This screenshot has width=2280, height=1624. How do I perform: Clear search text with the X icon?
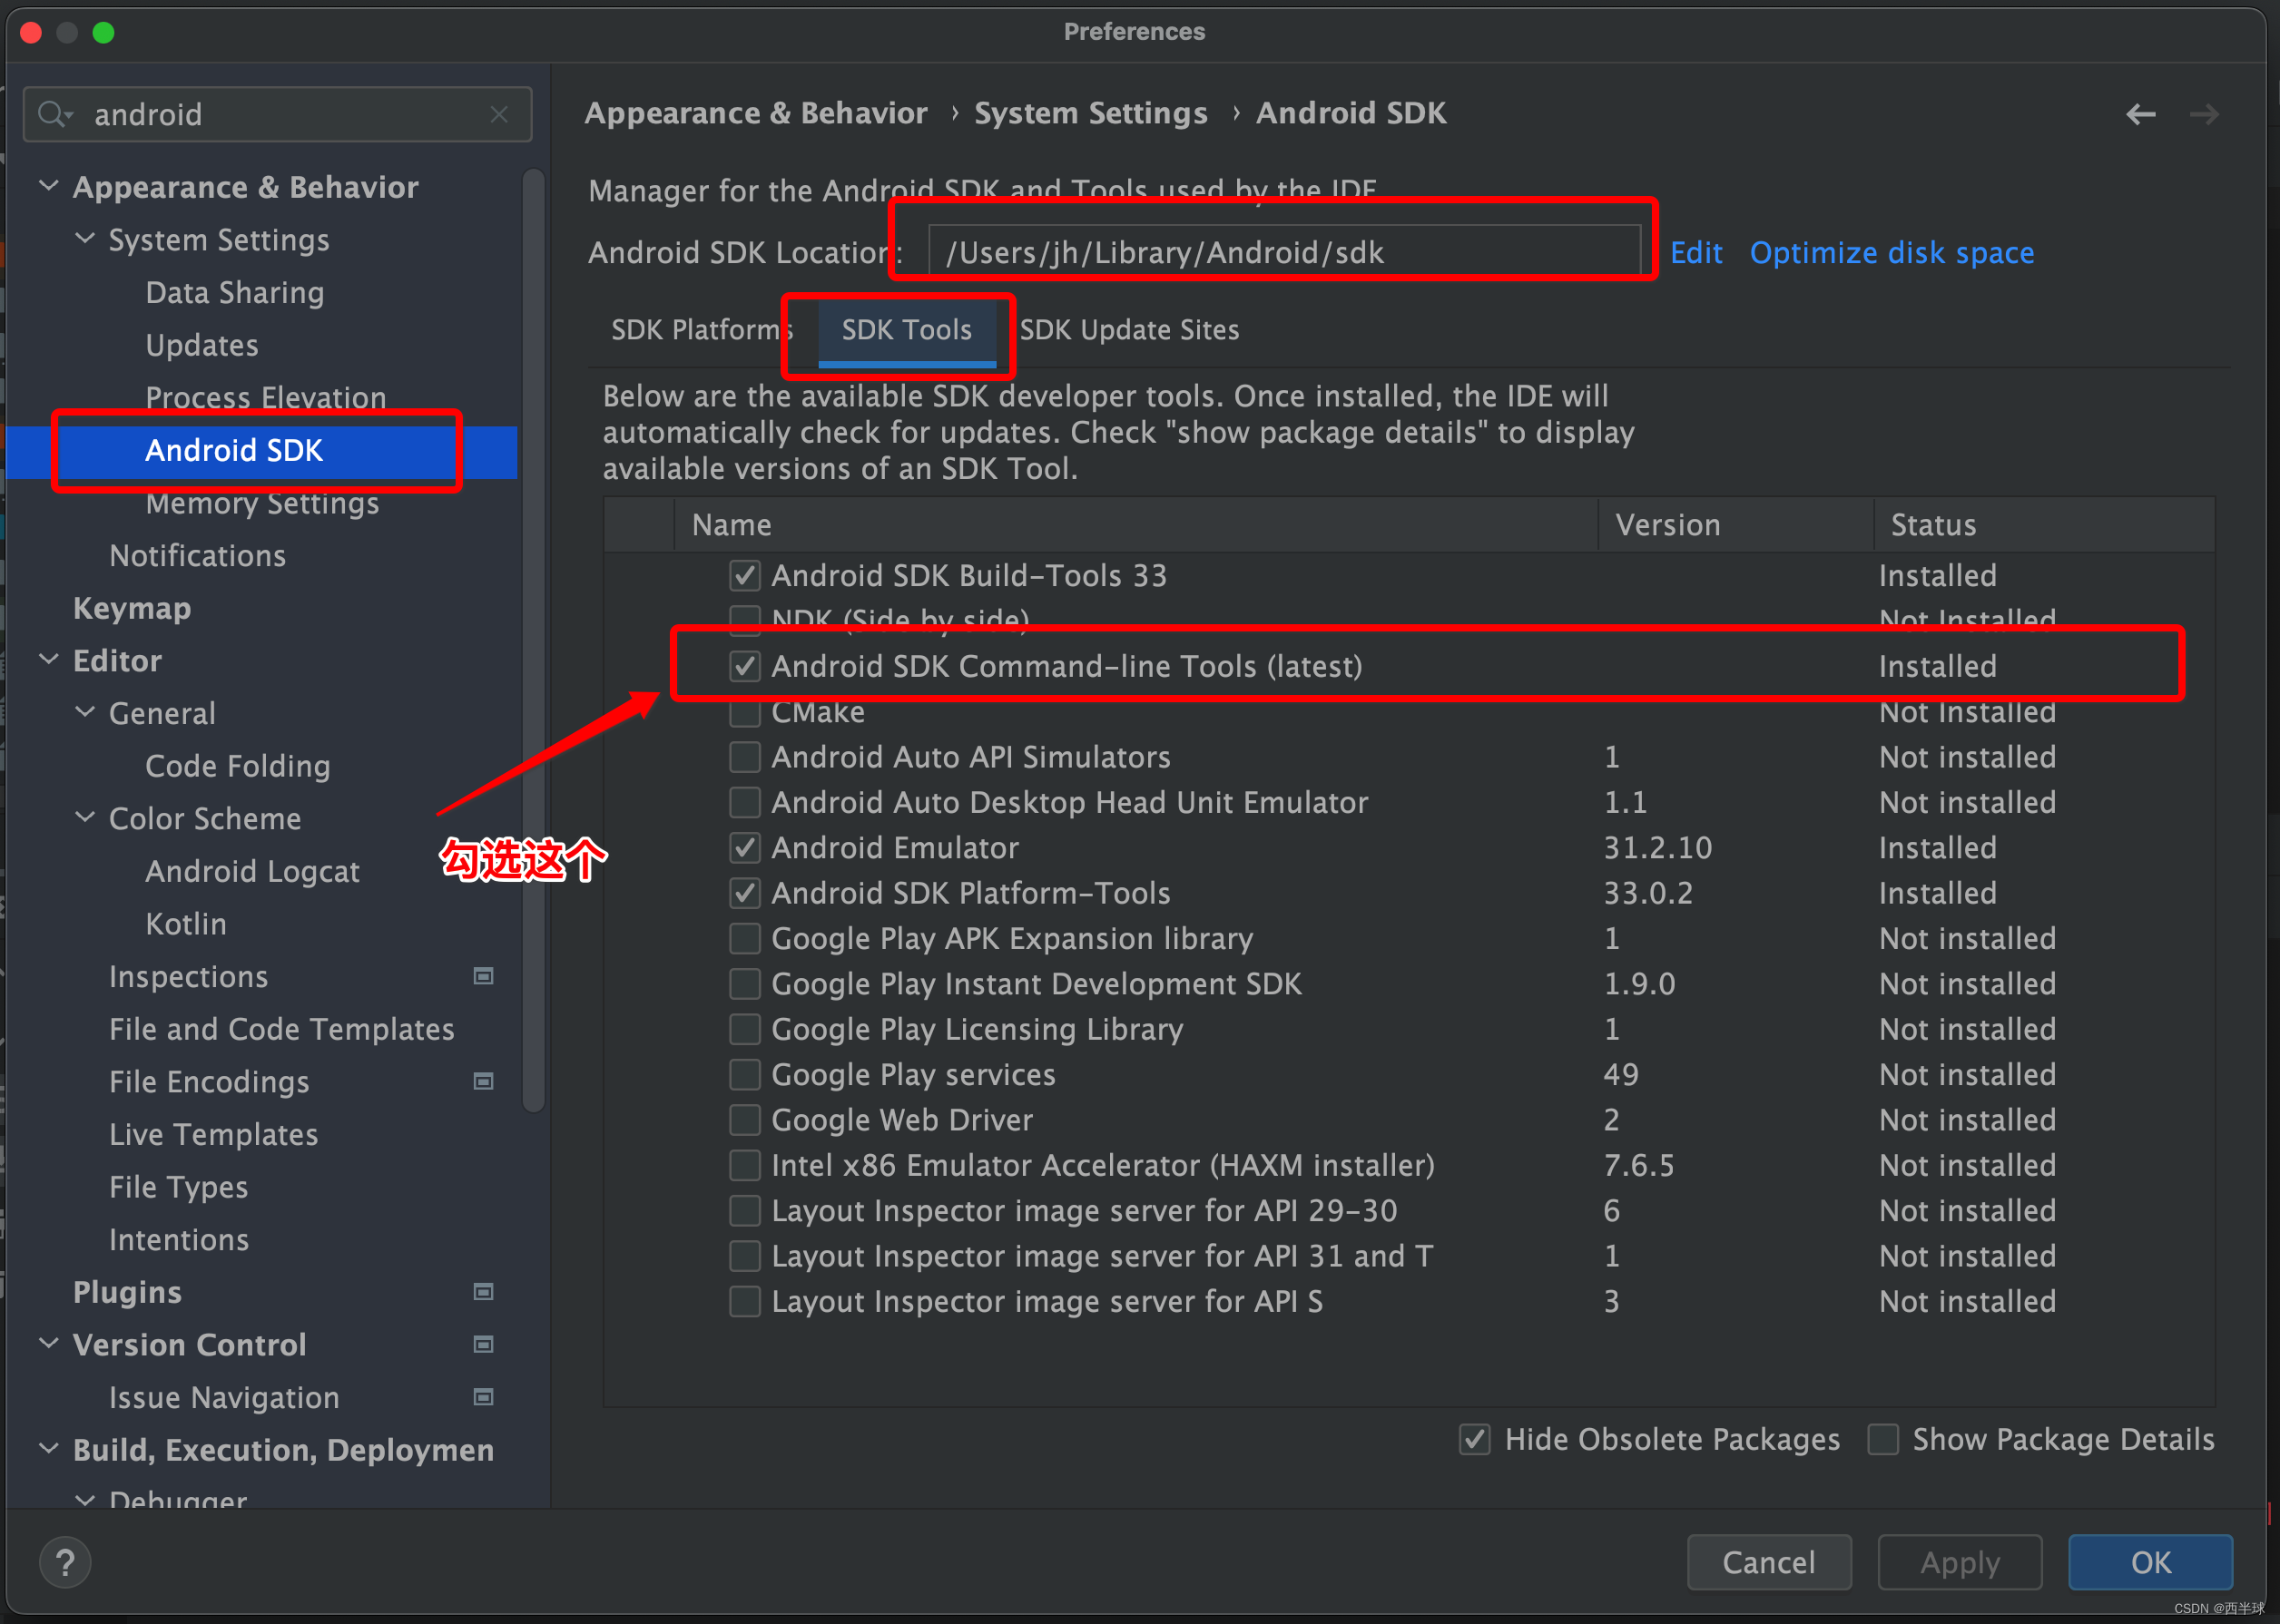[499, 114]
